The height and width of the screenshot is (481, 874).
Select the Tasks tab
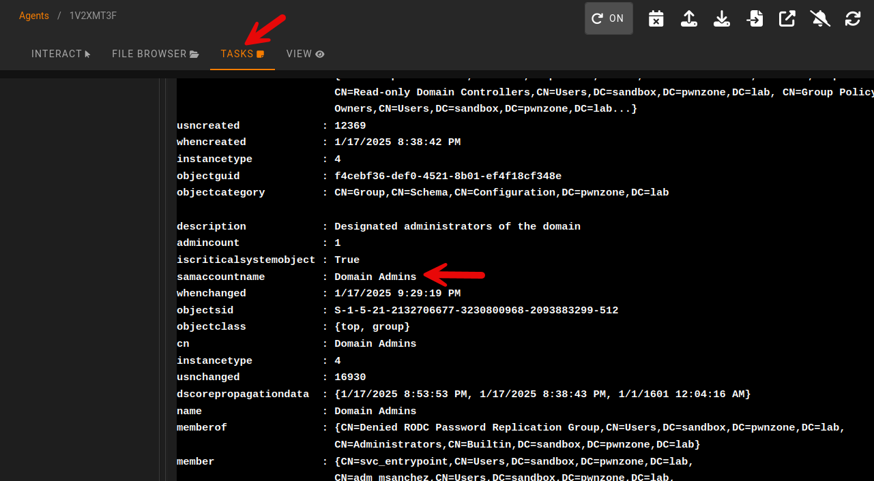pos(242,54)
